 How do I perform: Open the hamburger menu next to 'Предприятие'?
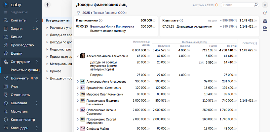click(x=6, y=12)
